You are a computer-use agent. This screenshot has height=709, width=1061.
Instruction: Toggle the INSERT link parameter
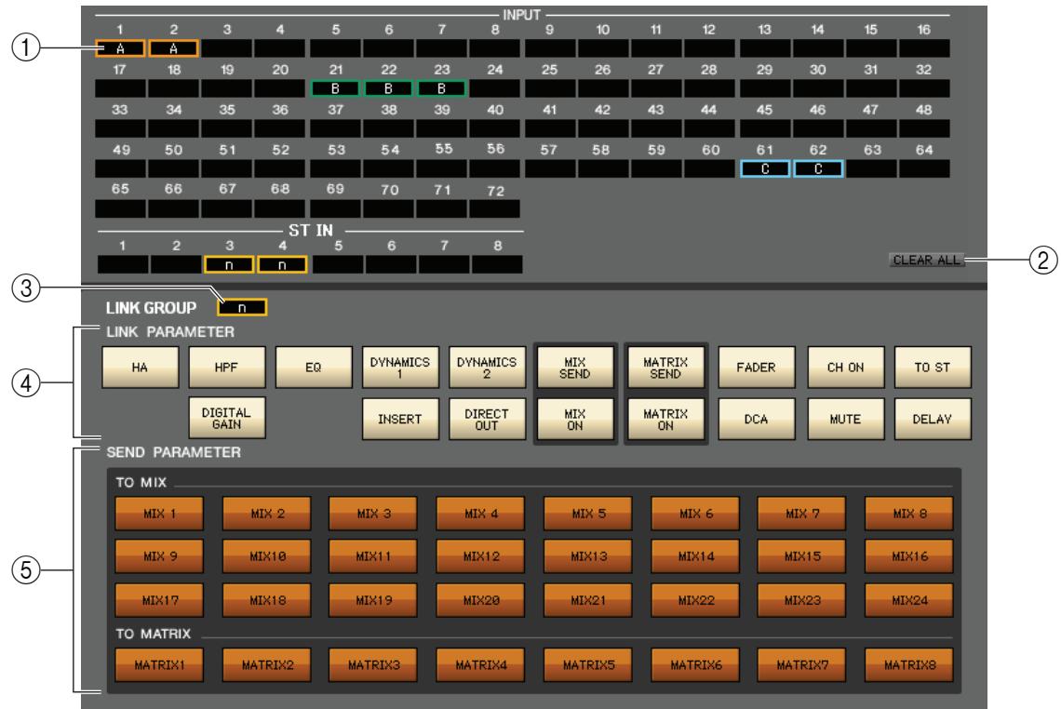pos(400,419)
